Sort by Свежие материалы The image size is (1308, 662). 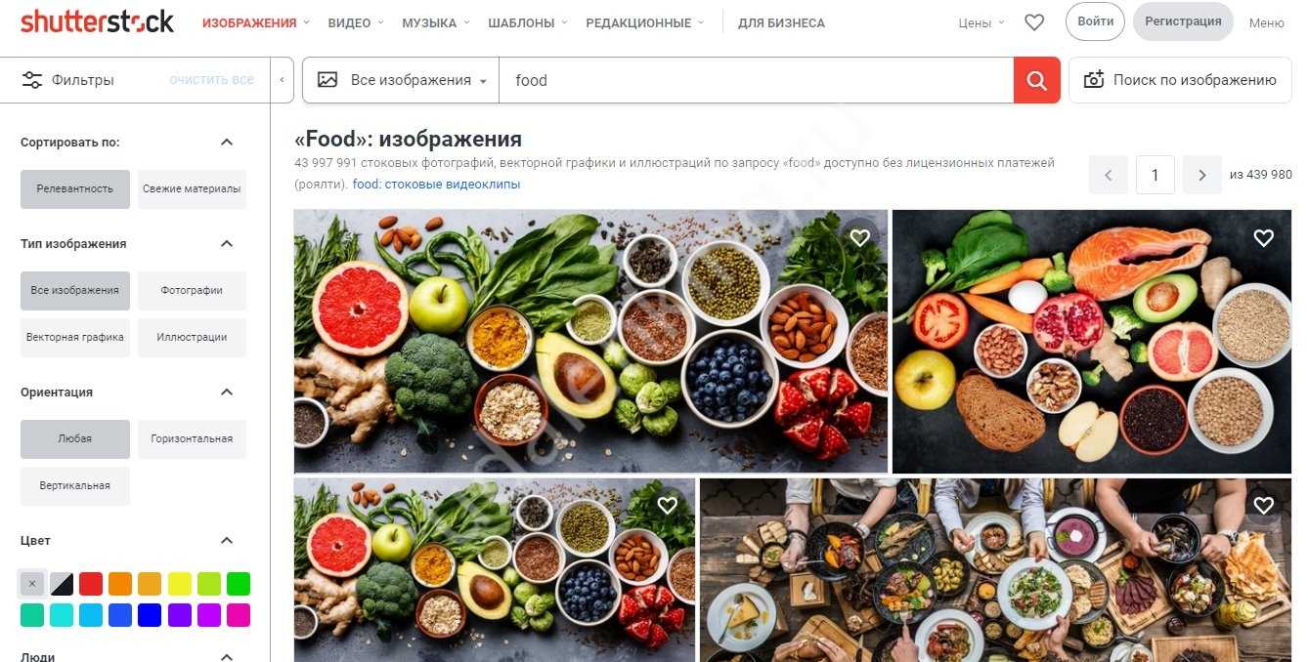(192, 188)
